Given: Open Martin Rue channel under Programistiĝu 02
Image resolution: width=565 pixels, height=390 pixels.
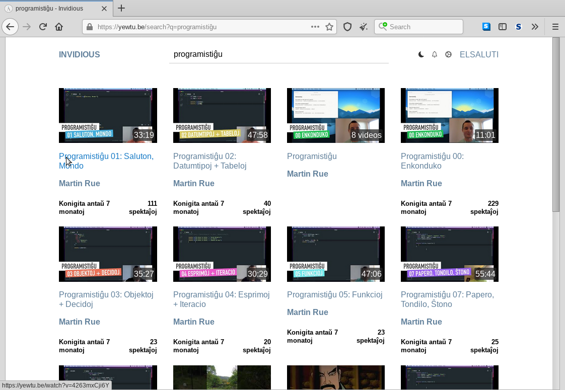Looking at the screenshot, I should coord(194,183).
